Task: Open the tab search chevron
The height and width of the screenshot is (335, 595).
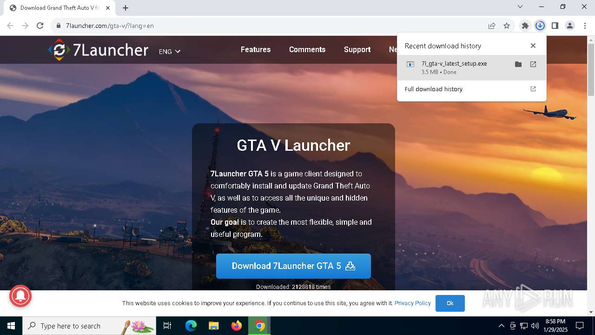Action: (520, 7)
